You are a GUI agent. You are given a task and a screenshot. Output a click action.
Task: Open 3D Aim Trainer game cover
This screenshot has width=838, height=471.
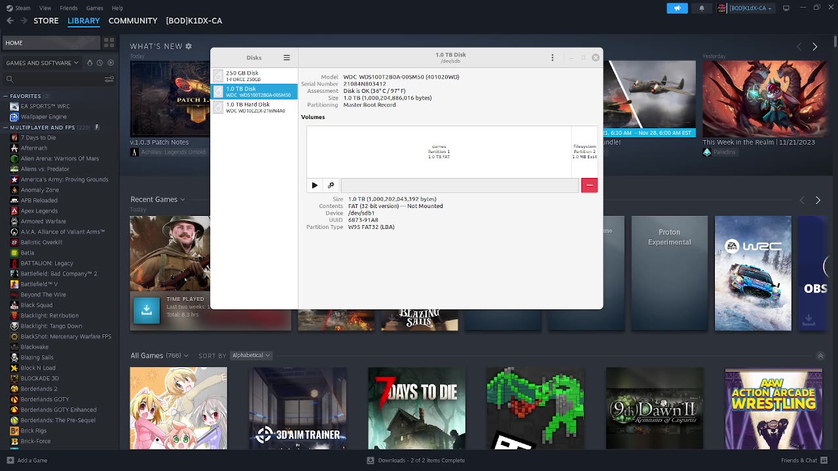point(298,408)
